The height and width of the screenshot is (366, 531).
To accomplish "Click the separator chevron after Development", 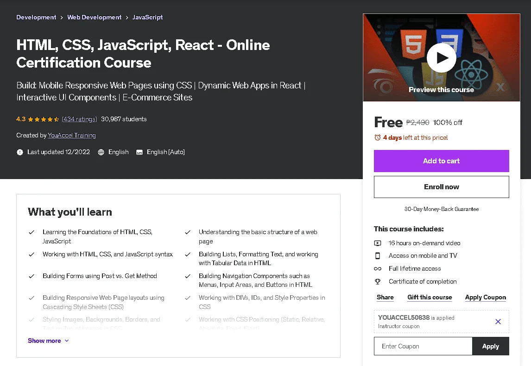I will [62, 18].
